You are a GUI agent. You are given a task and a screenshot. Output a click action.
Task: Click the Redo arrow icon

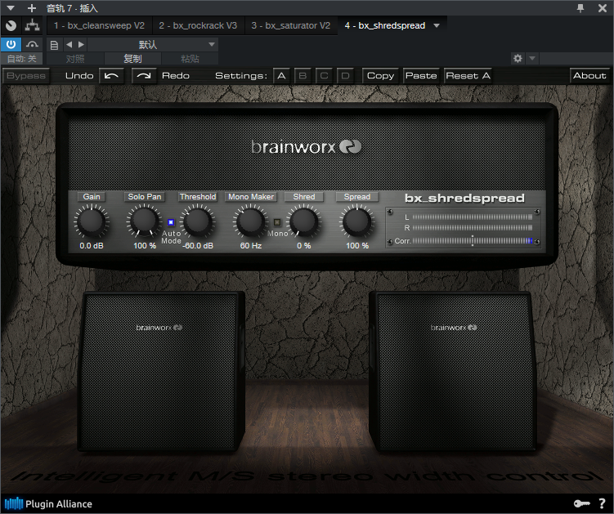(x=144, y=75)
